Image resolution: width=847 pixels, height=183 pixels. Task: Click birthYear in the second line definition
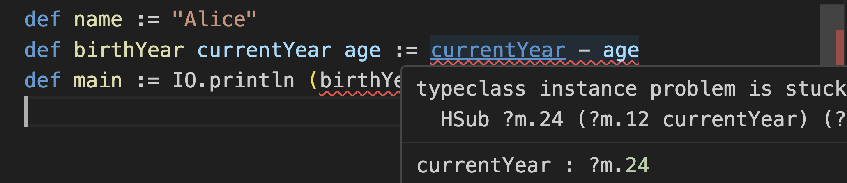[129, 50]
